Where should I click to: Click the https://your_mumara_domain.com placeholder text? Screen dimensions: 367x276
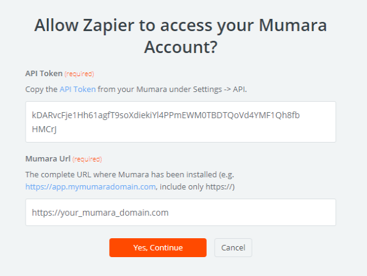click(x=100, y=213)
